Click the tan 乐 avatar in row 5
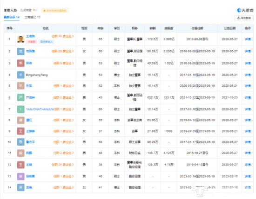The image size is (256, 199). 21,86
